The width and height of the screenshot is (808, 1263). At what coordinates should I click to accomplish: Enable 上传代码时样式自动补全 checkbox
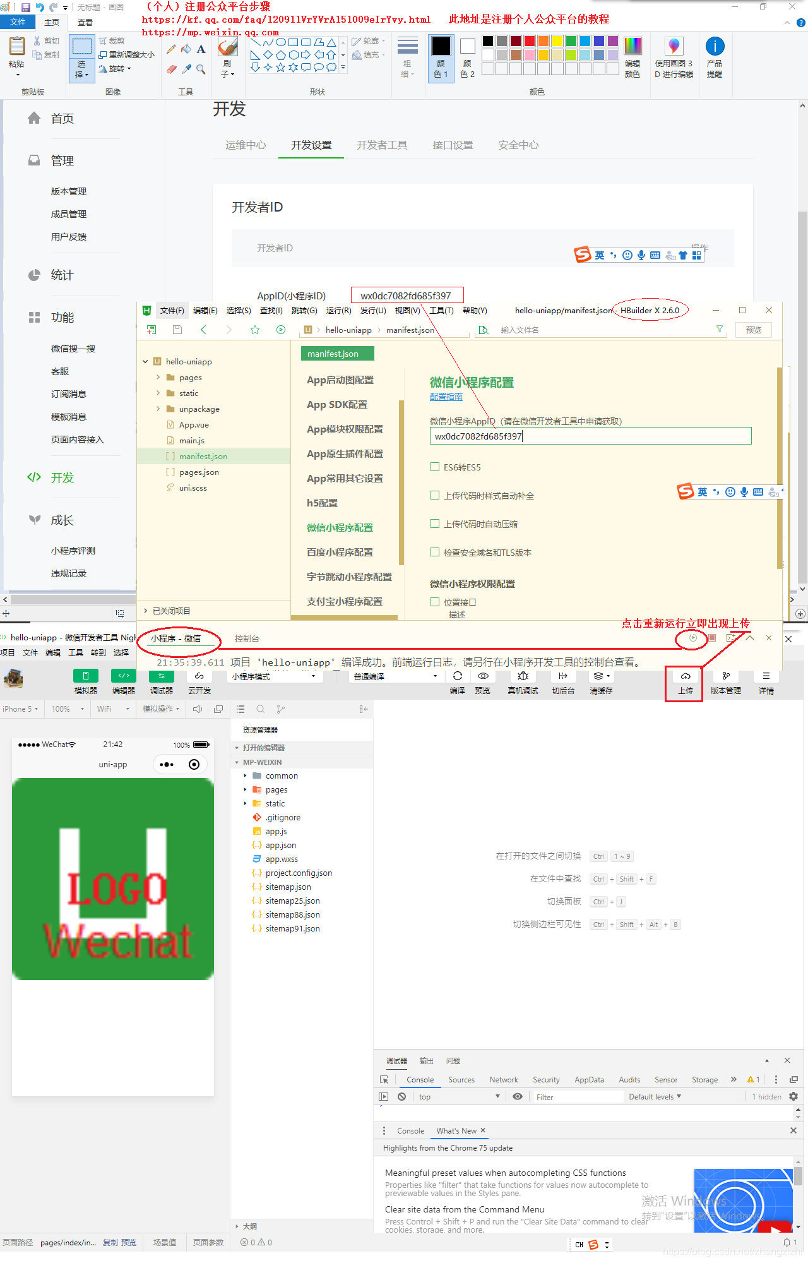(434, 495)
